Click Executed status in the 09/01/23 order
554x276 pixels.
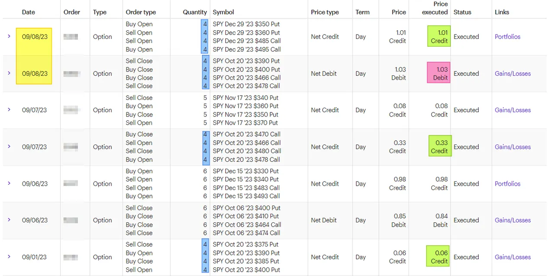pos(466,257)
